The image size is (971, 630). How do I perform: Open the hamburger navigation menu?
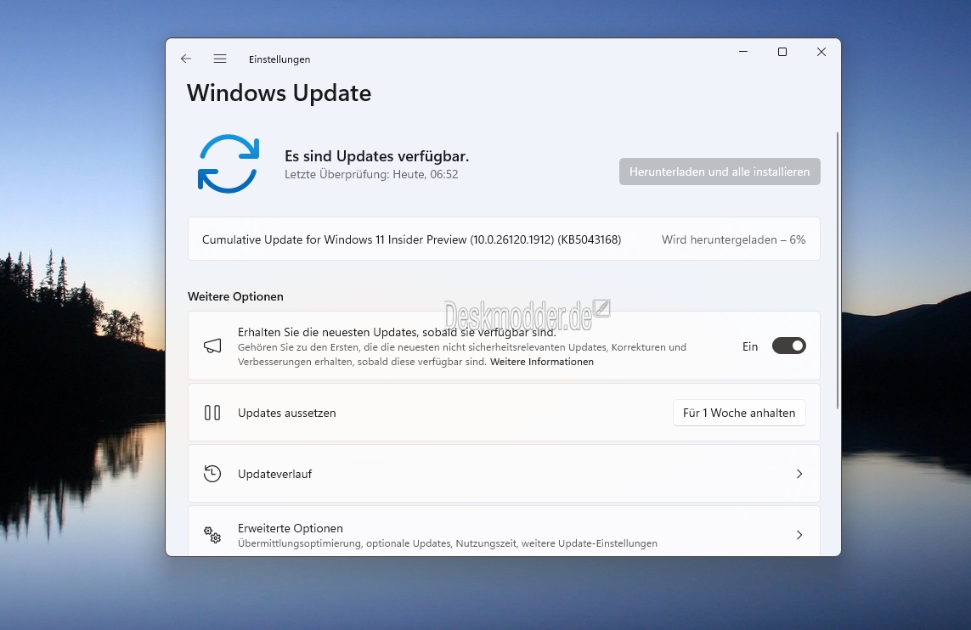(220, 59)
